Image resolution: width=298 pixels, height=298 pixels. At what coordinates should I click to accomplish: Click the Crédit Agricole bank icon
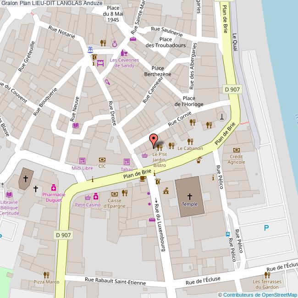[x=237, y=150]
